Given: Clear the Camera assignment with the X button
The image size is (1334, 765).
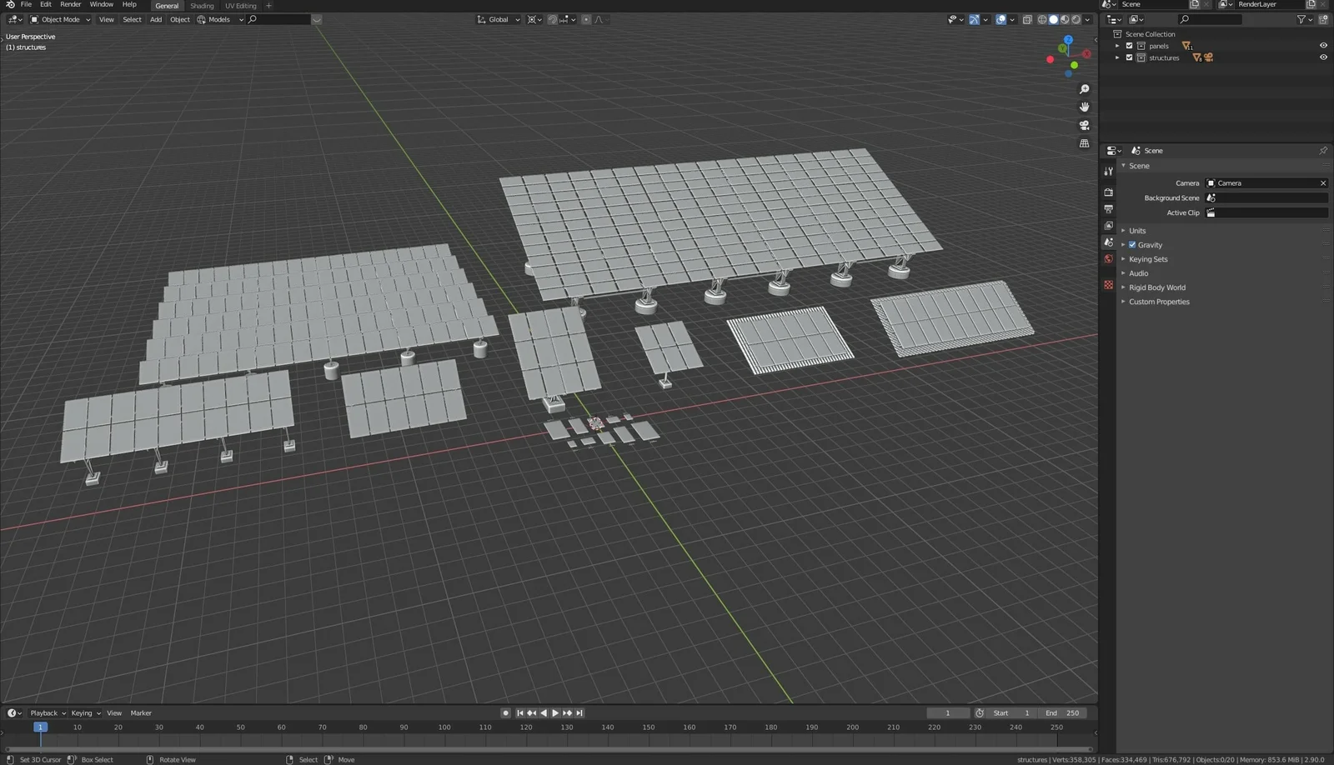Looking at the screenshot, I should (1322, 182).
